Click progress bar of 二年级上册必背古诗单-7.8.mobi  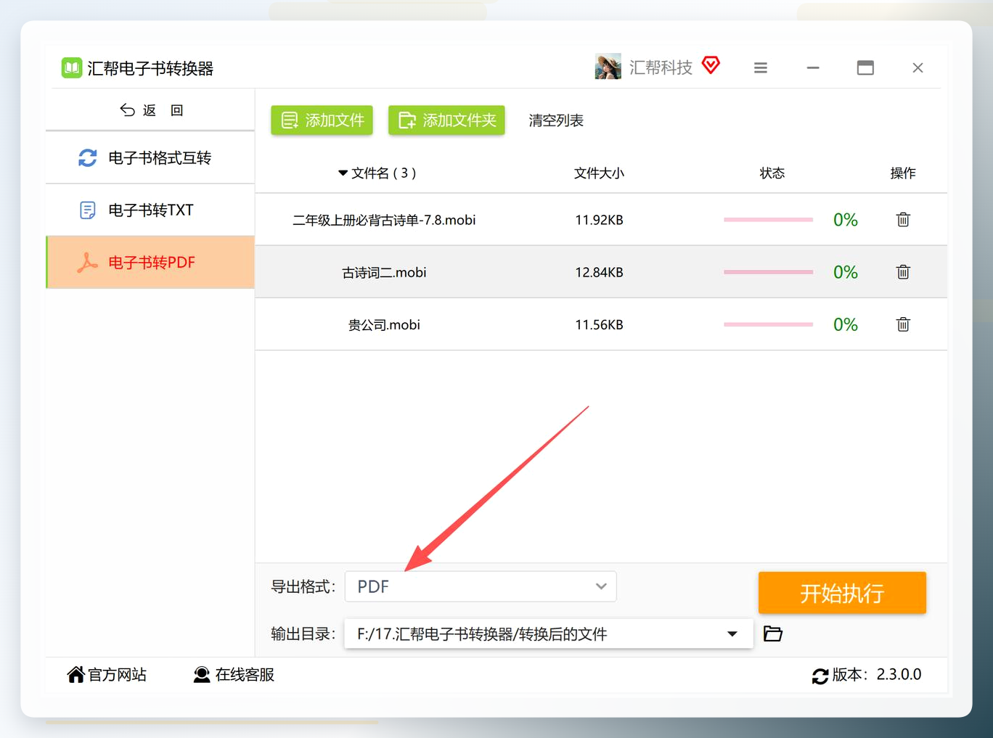(x=768, y=219)
